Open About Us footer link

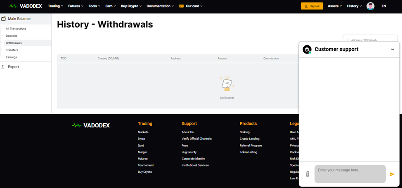click(x=188, y=132)
